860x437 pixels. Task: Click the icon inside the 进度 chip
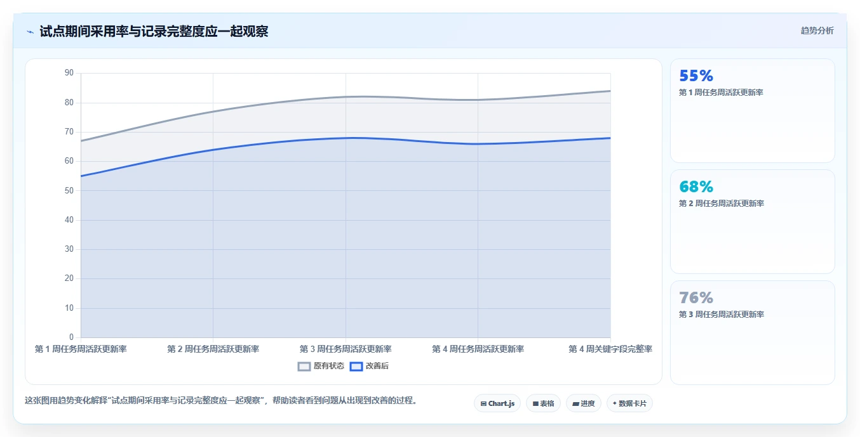tap(575, 403)
